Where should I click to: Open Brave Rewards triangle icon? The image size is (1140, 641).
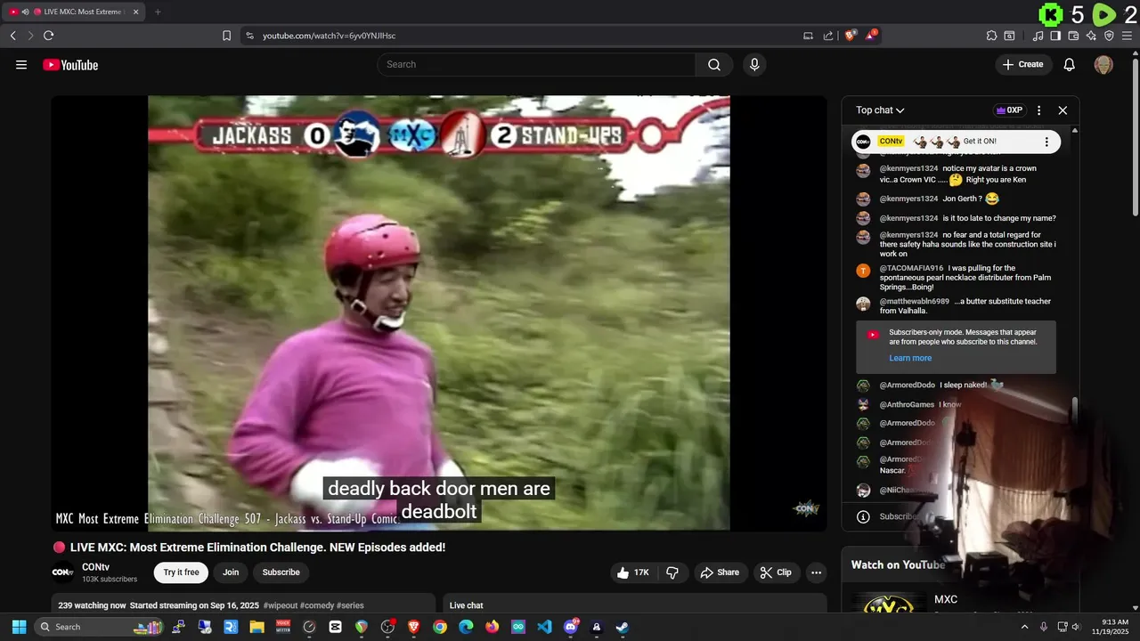871,36
